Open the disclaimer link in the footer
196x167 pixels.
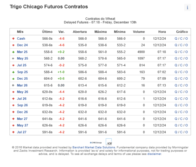coord(154,154)
